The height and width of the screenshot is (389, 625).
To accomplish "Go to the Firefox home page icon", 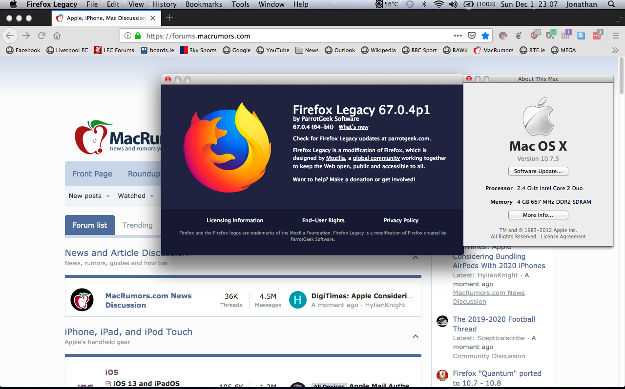I will 57,36.
